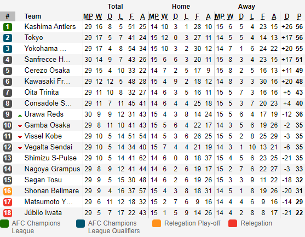Select the Júbilo Iwata team name
This screenshot has width=305, height=237.
click(43, 212)
